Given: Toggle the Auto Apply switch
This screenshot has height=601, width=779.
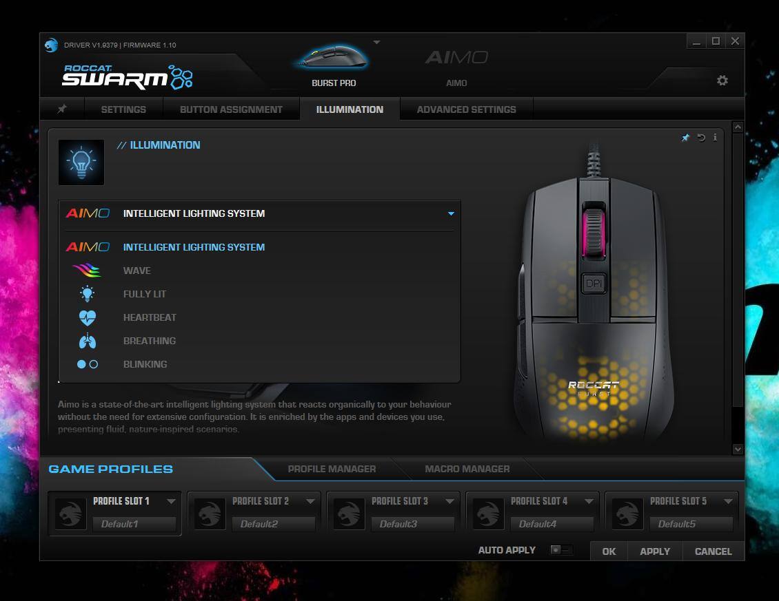Looking at the screenshot, I should click(x=560, y=550).
